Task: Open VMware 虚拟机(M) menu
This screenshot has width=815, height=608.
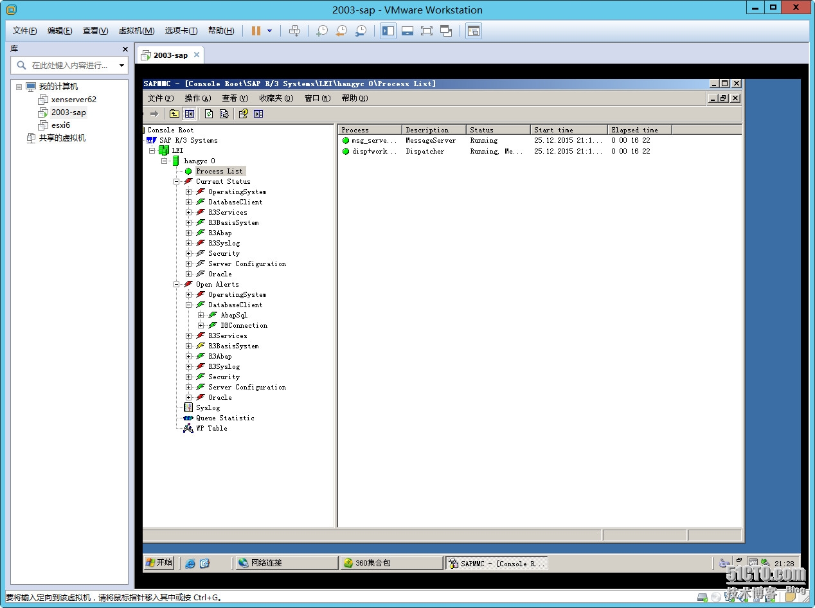Action: point(136,31)
